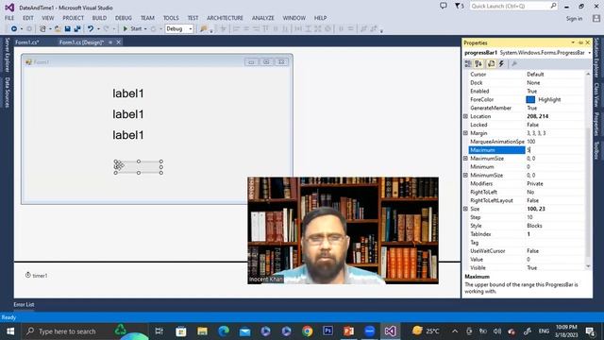Expand the Location property
The image size is (604, 340).
465,116
